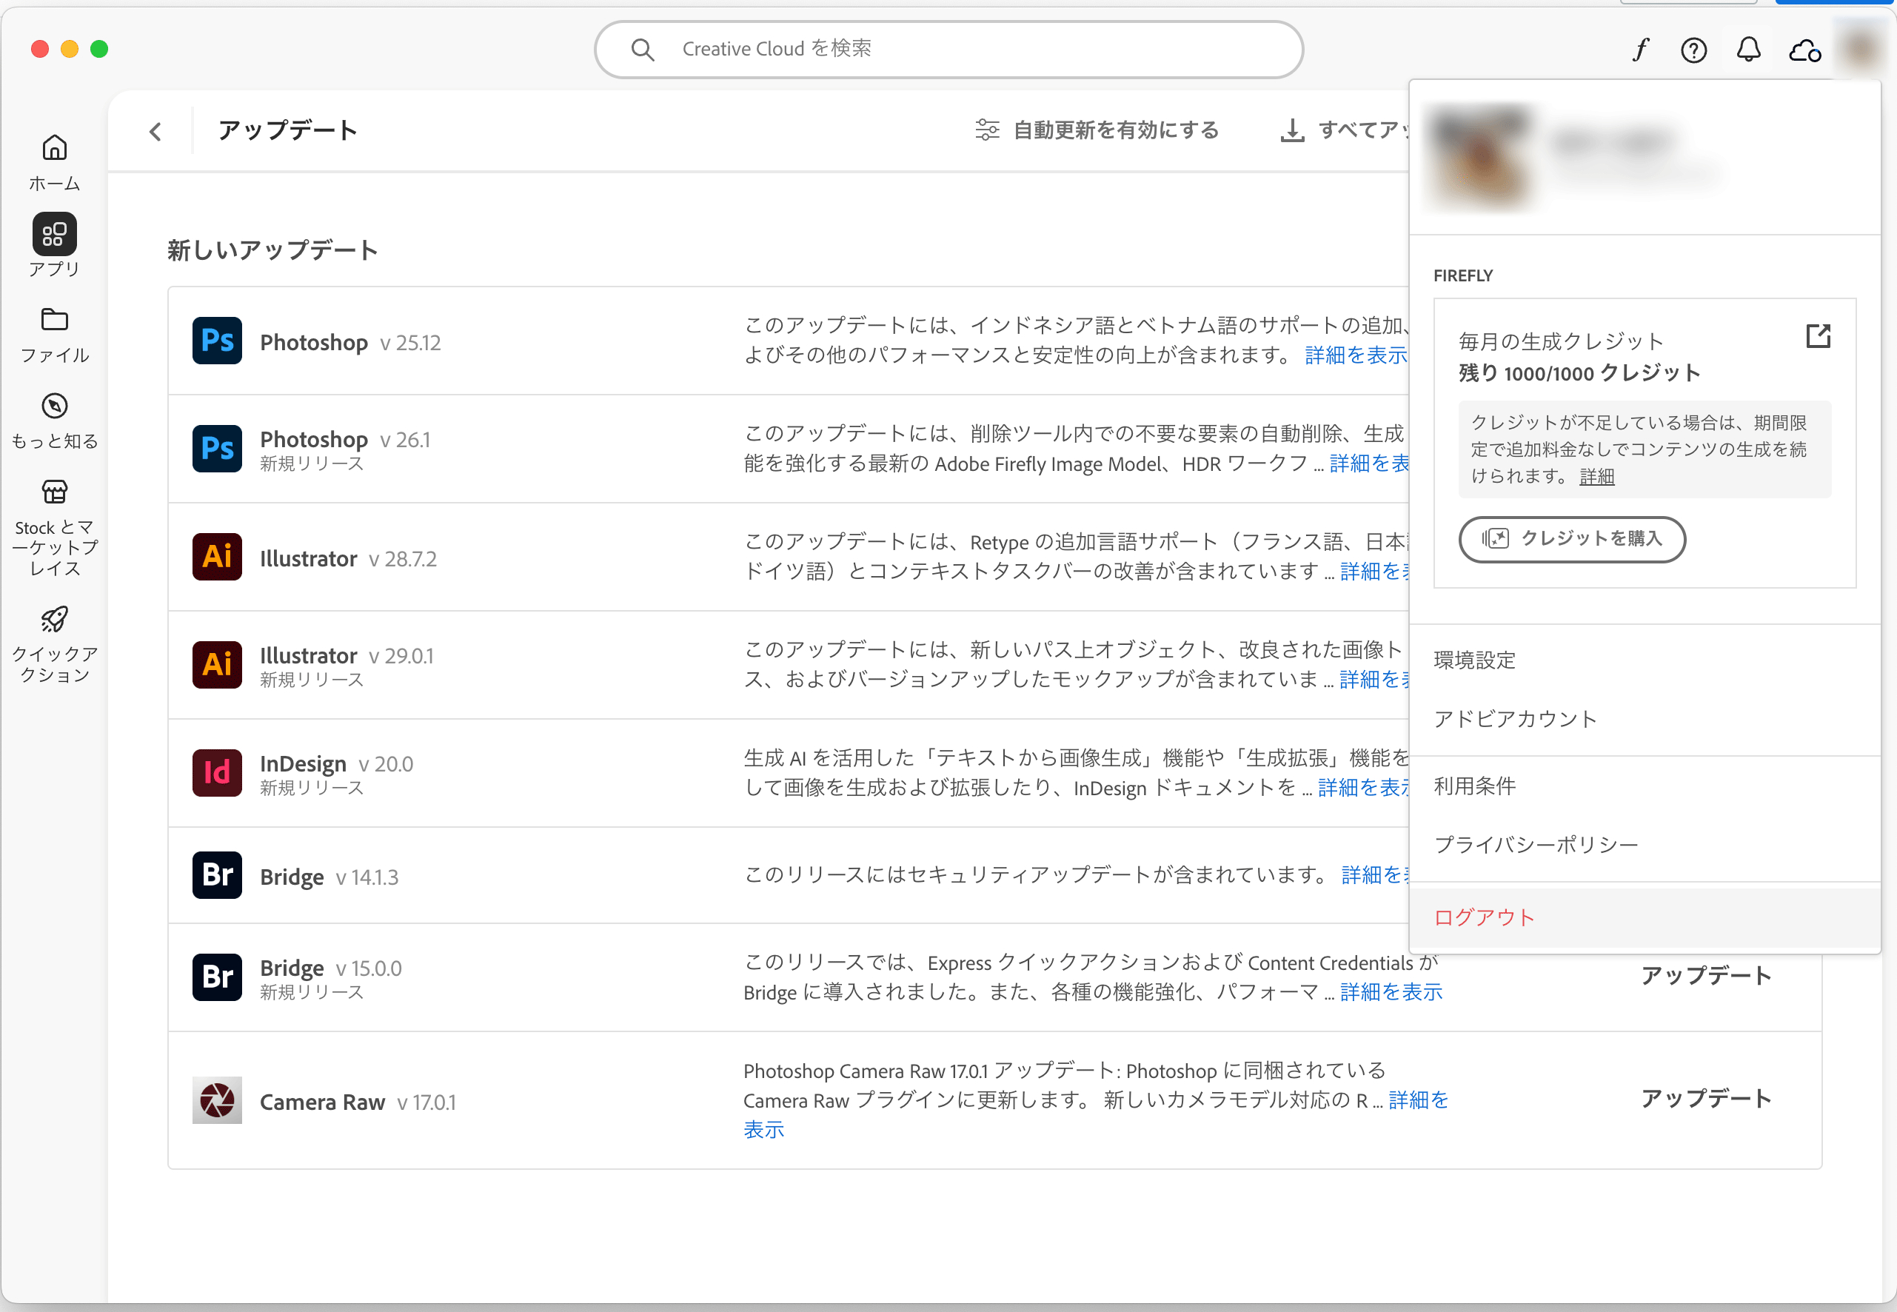Click アップデート button for Bridge v 15.0.0
The width and height of the screenshot is (1897, 1312).
pyautogui.click(x=1706, y=977)
